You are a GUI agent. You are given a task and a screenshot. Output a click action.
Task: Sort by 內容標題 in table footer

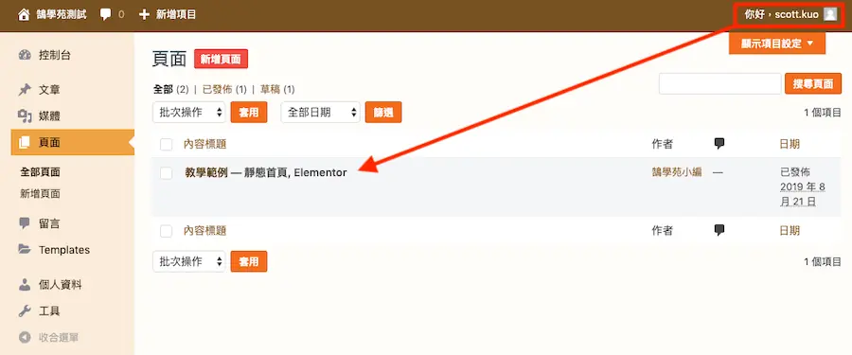[204, 231]
